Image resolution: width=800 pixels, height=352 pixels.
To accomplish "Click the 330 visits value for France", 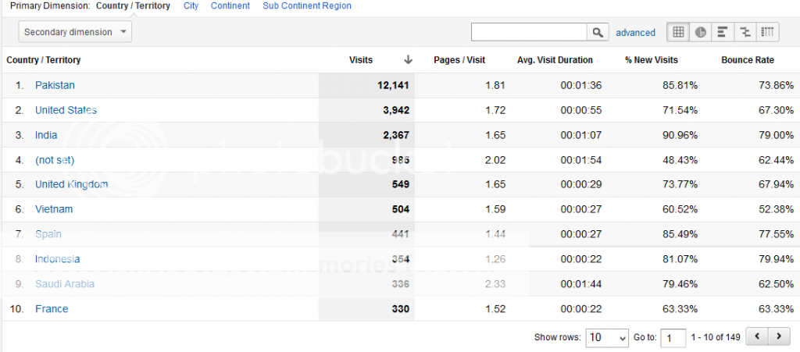I will coord(401,309).
